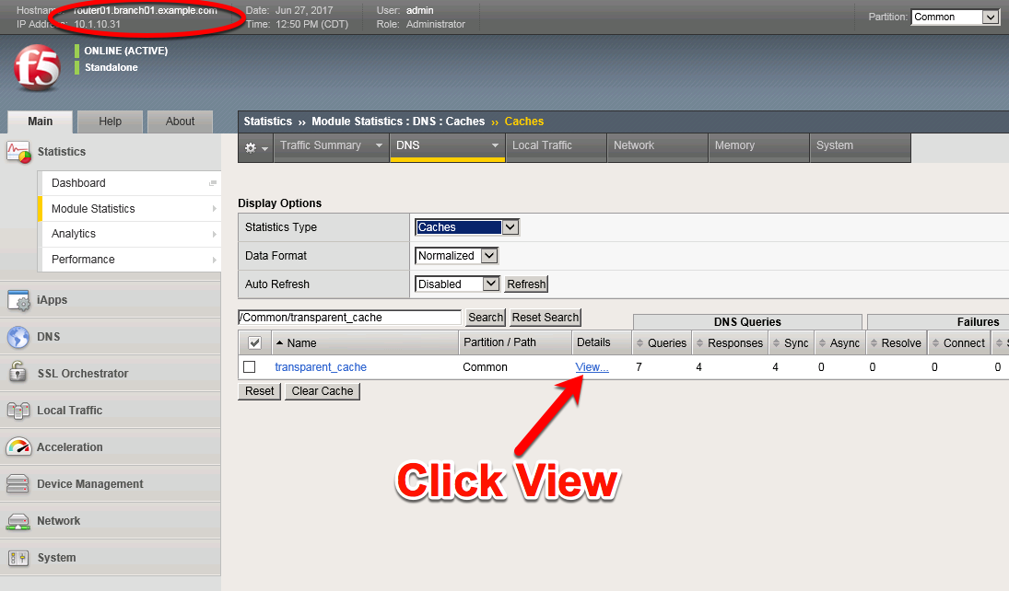Viewport: 1009px width, 591px height.
Task: Sort by Responses column arrows
Action: tap(700, 343)
